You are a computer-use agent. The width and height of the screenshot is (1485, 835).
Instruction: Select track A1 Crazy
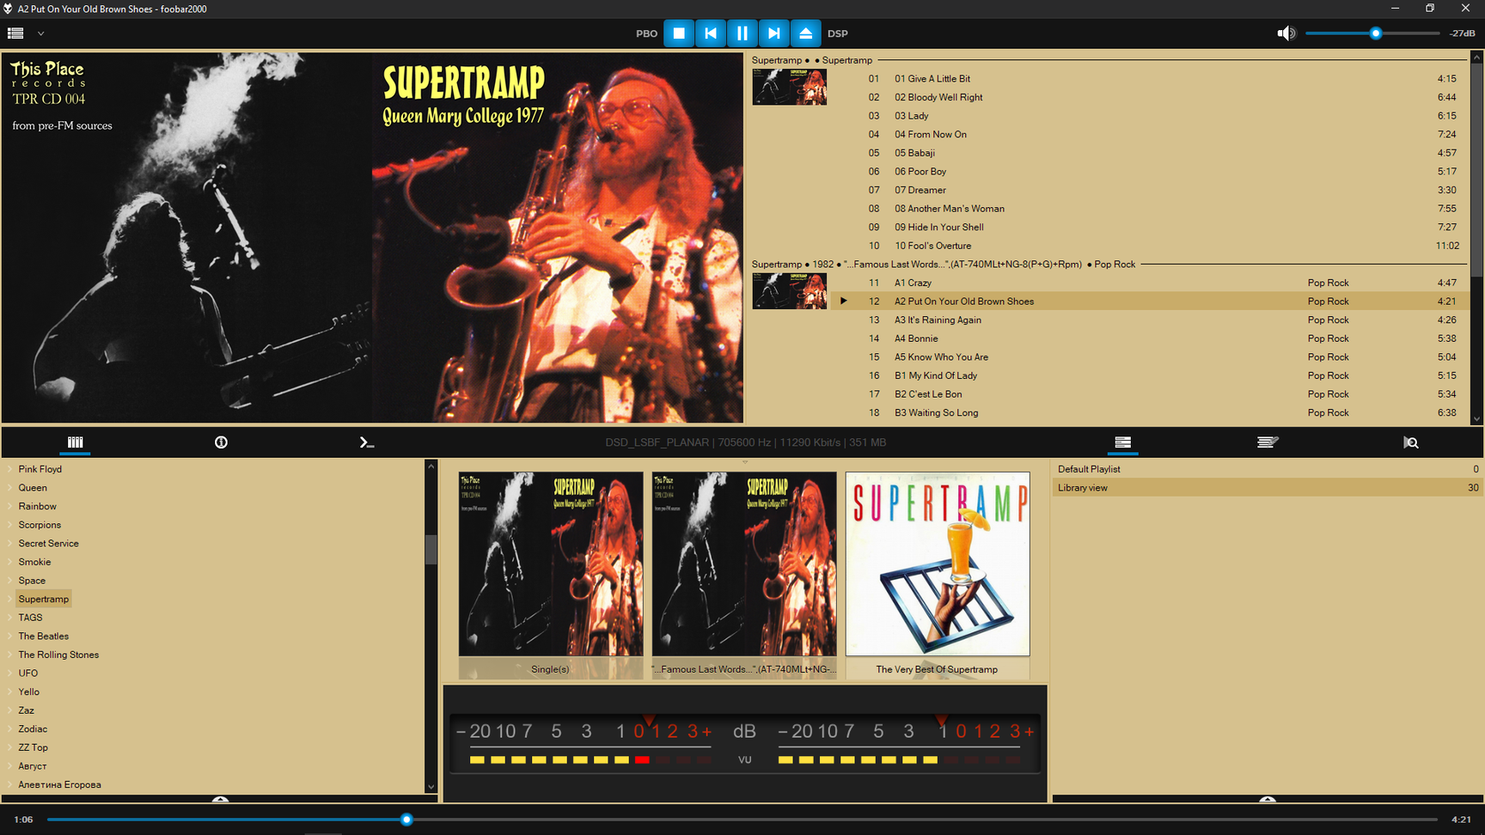pos(1152,283)
